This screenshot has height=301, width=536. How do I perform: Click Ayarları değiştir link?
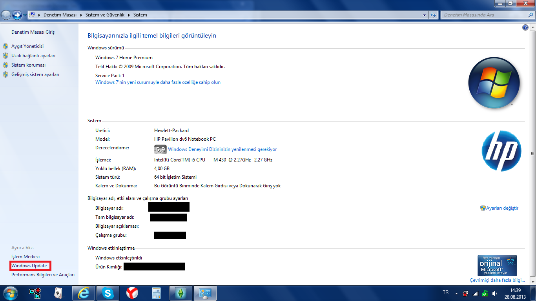(x=502, y=208)
